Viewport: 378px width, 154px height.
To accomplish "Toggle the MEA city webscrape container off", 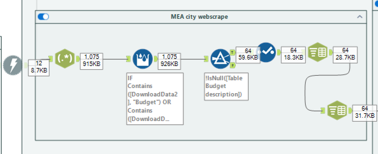I will point(43,16).
